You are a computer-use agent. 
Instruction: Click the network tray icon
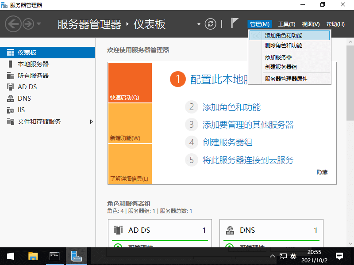[x=283, y=256]
